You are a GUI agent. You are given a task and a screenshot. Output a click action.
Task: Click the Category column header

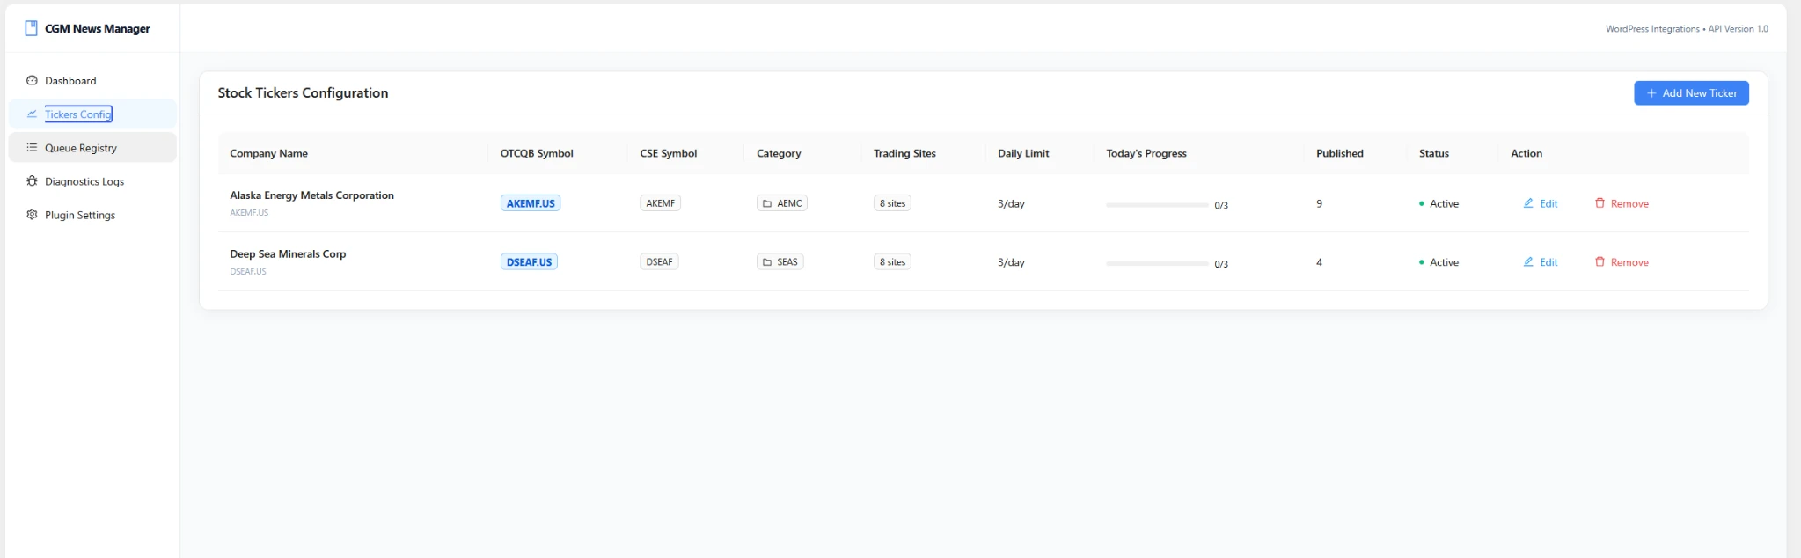click(779, 153)
